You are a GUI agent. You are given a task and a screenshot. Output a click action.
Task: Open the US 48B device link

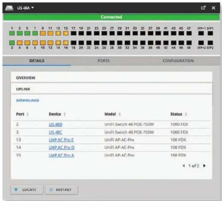pos(55,124)
